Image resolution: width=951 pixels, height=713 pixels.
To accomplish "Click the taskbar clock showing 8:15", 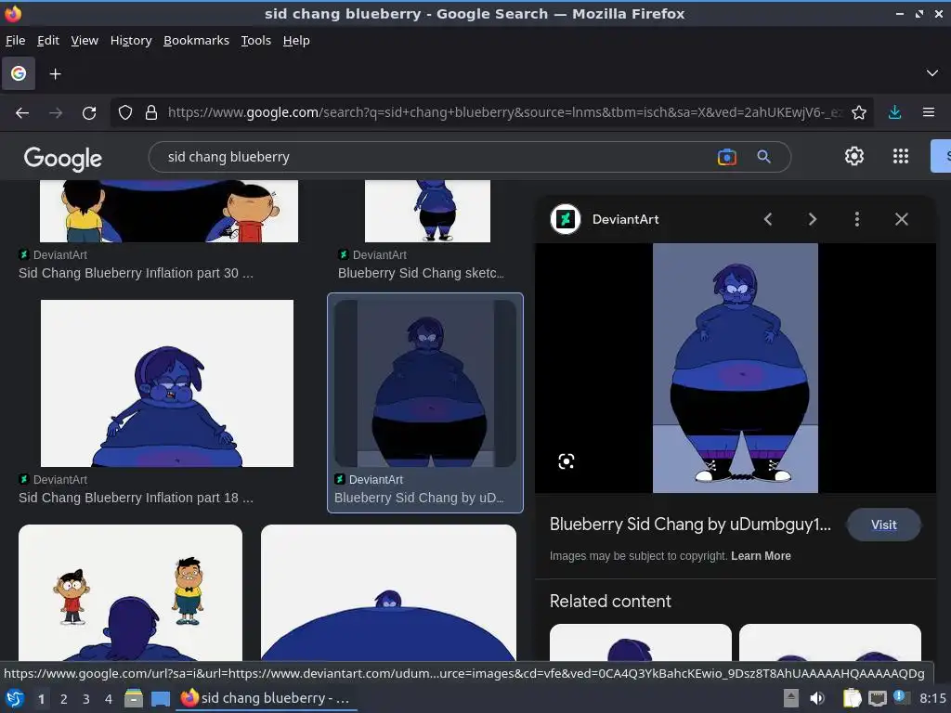I will (x=932, y=698).
